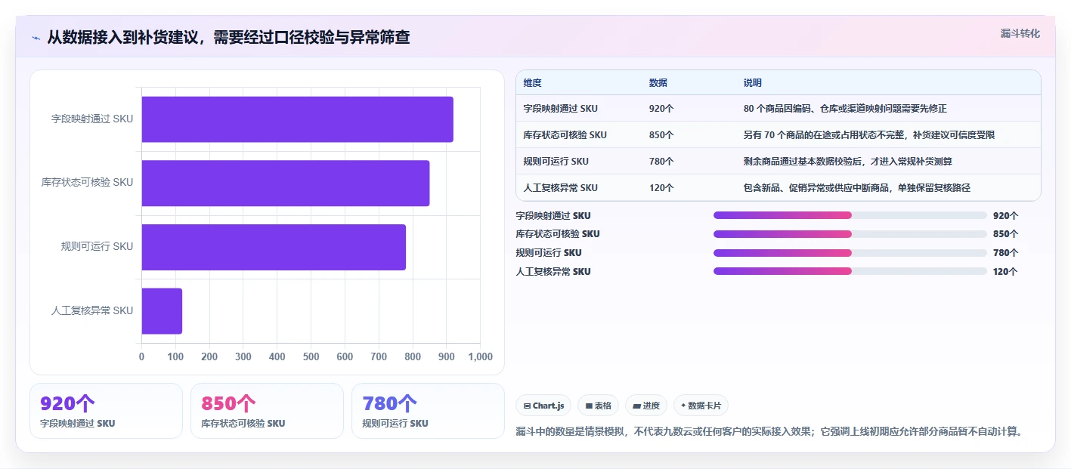Click the lightning icon beside the title
This screenshot has width=1071, height=469.
(36, 38)
